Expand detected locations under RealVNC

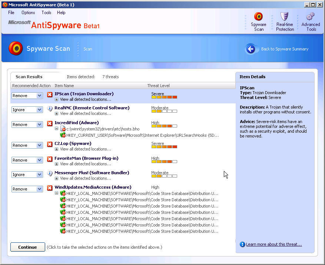click(56, 114)
